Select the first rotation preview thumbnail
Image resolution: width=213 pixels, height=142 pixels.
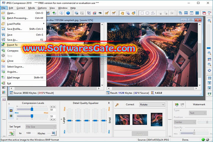click(x=122, y=120)
